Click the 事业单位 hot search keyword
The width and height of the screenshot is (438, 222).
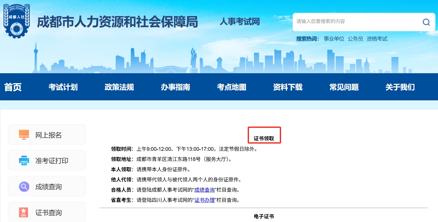point(334,39)
